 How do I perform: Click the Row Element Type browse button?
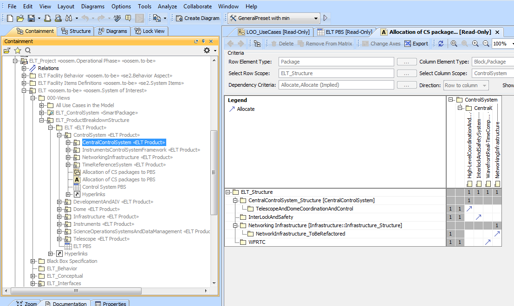[x=406, y=62]
